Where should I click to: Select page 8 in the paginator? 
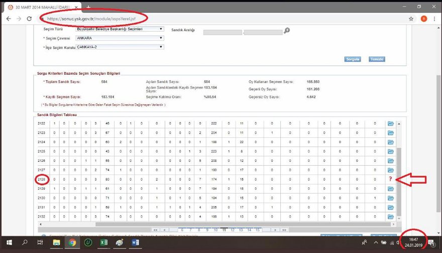pos(198,230)
